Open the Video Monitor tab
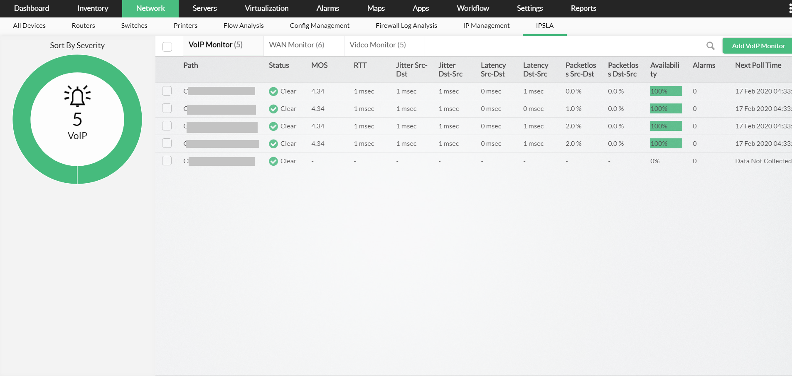Screen dimensions: 792x376 click(378, 44)
